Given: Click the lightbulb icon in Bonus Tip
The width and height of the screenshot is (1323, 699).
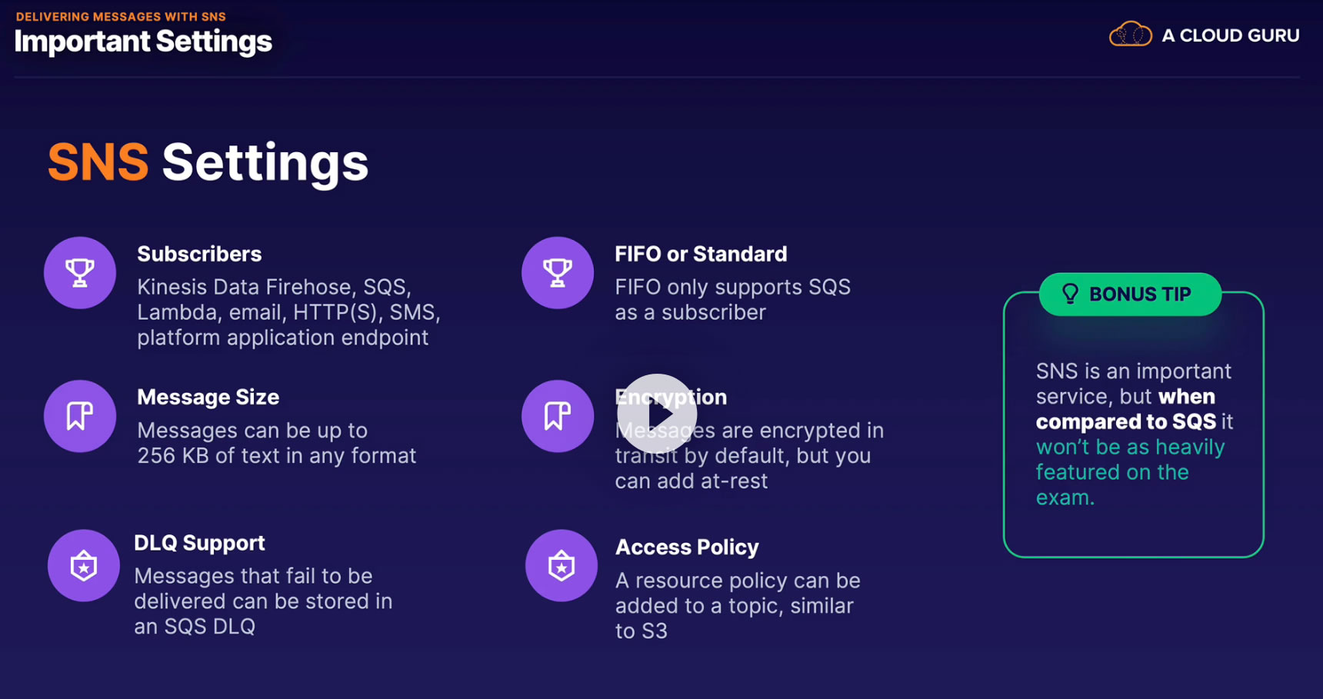Looking at the screenshot, I should click(1070, 294).
